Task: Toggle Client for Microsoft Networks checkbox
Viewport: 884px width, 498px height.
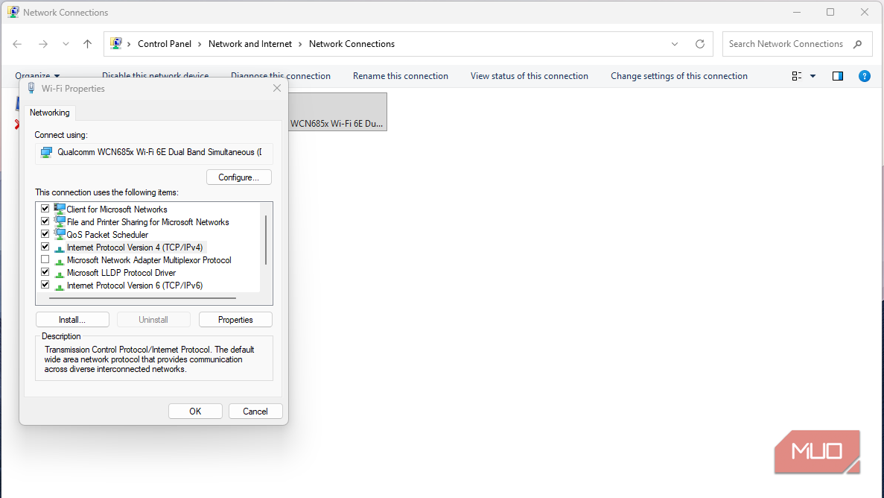Action: coord(45,208)
